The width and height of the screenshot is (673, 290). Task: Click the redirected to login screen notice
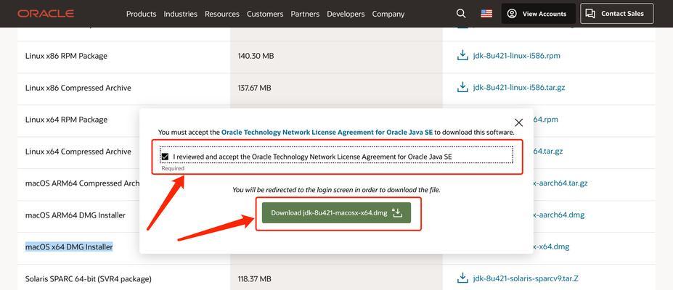pos(336,189)
